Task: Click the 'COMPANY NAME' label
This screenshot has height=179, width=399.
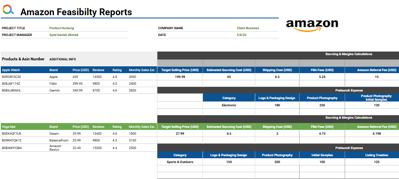Action: (x=171, y=28)
